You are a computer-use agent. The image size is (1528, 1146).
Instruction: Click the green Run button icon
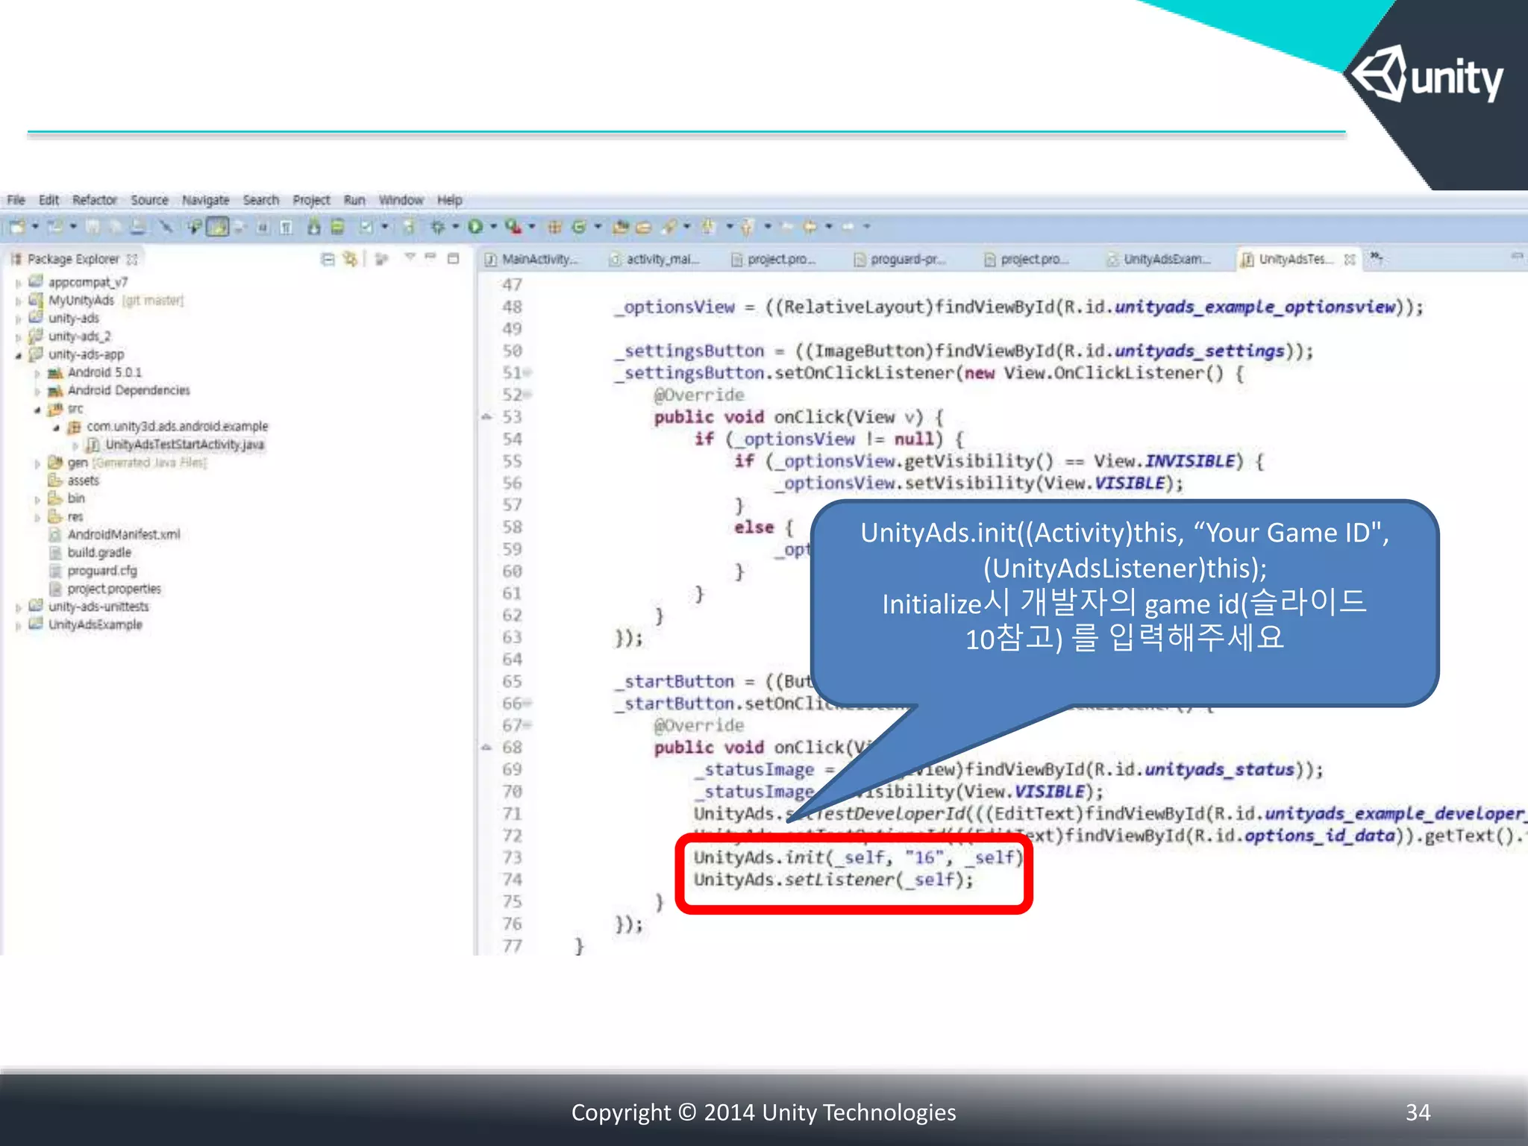point(475,226)
